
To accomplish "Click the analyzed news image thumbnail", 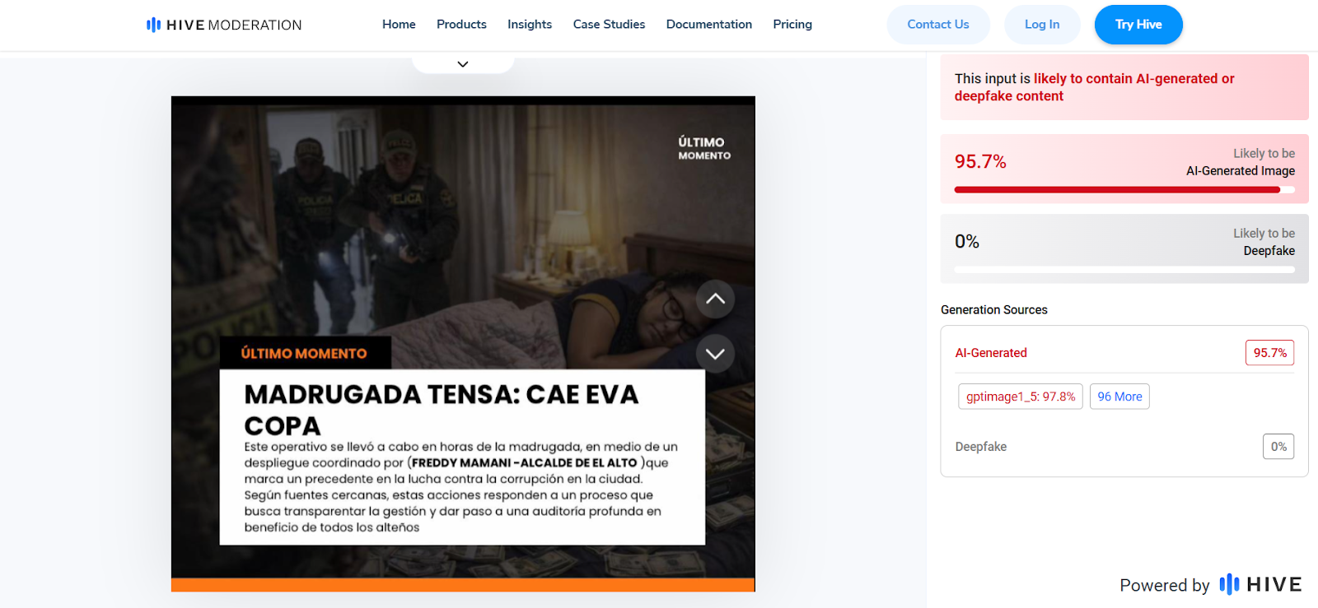I will point(463,247).
